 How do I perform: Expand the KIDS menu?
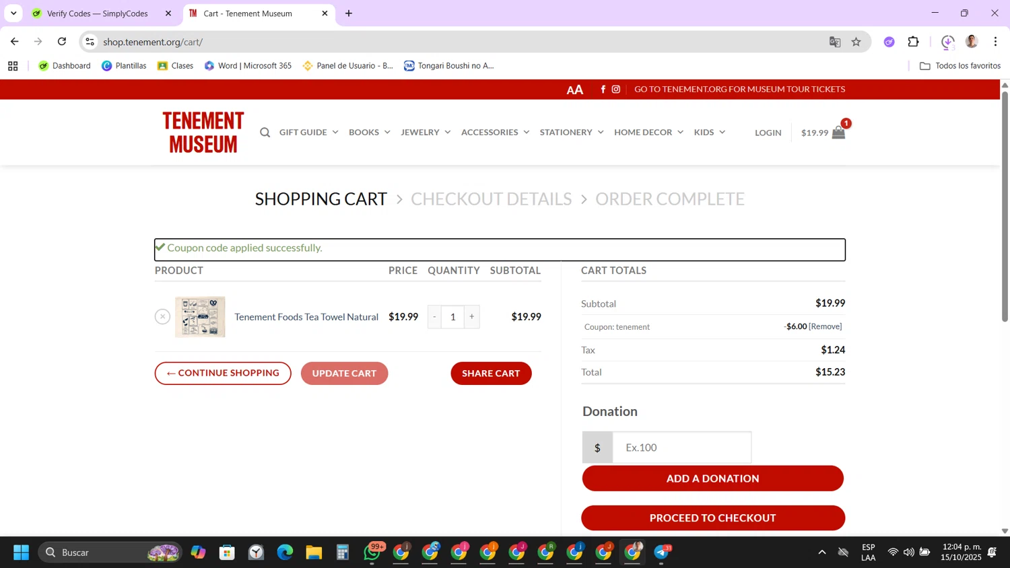pos(710,133)
